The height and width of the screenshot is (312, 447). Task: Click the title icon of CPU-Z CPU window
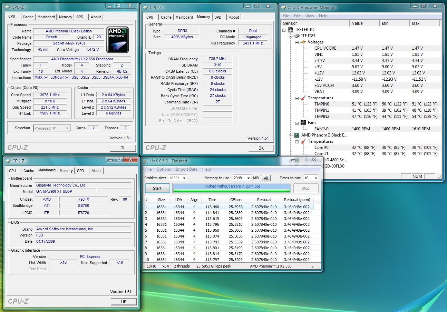tap(8, 7)
